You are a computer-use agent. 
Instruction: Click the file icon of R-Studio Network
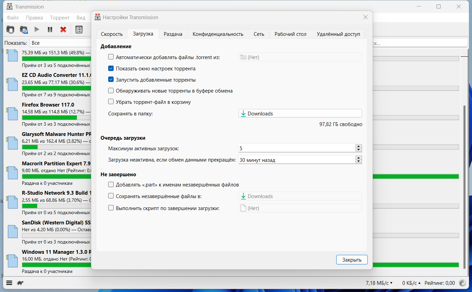(12, 202)
